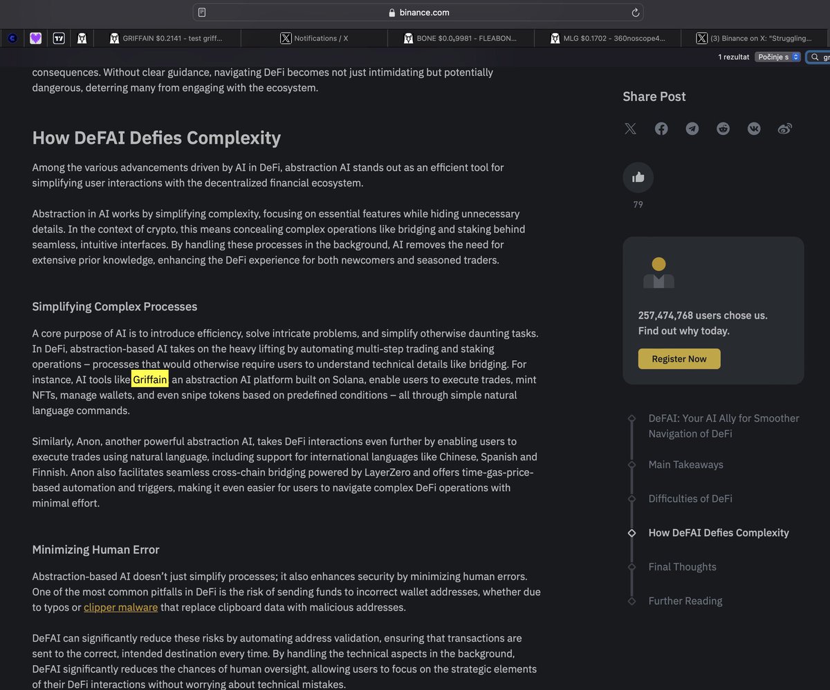
Task: Switch to the Binance on X tab
Action: coord(755,39)
